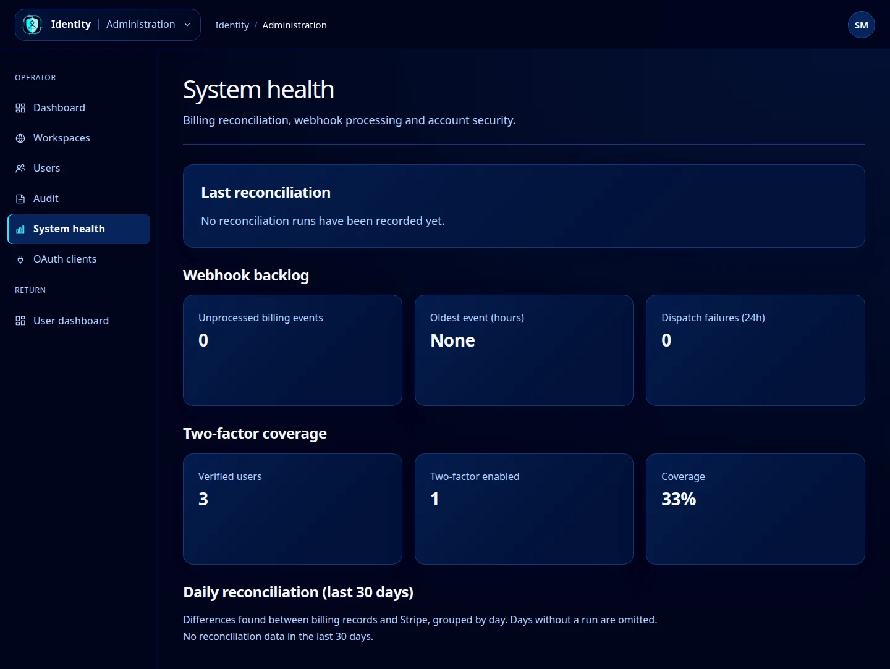Click the Identity breadcrumb link
Viewport: 890px width, 669px height.
(232, 25)
